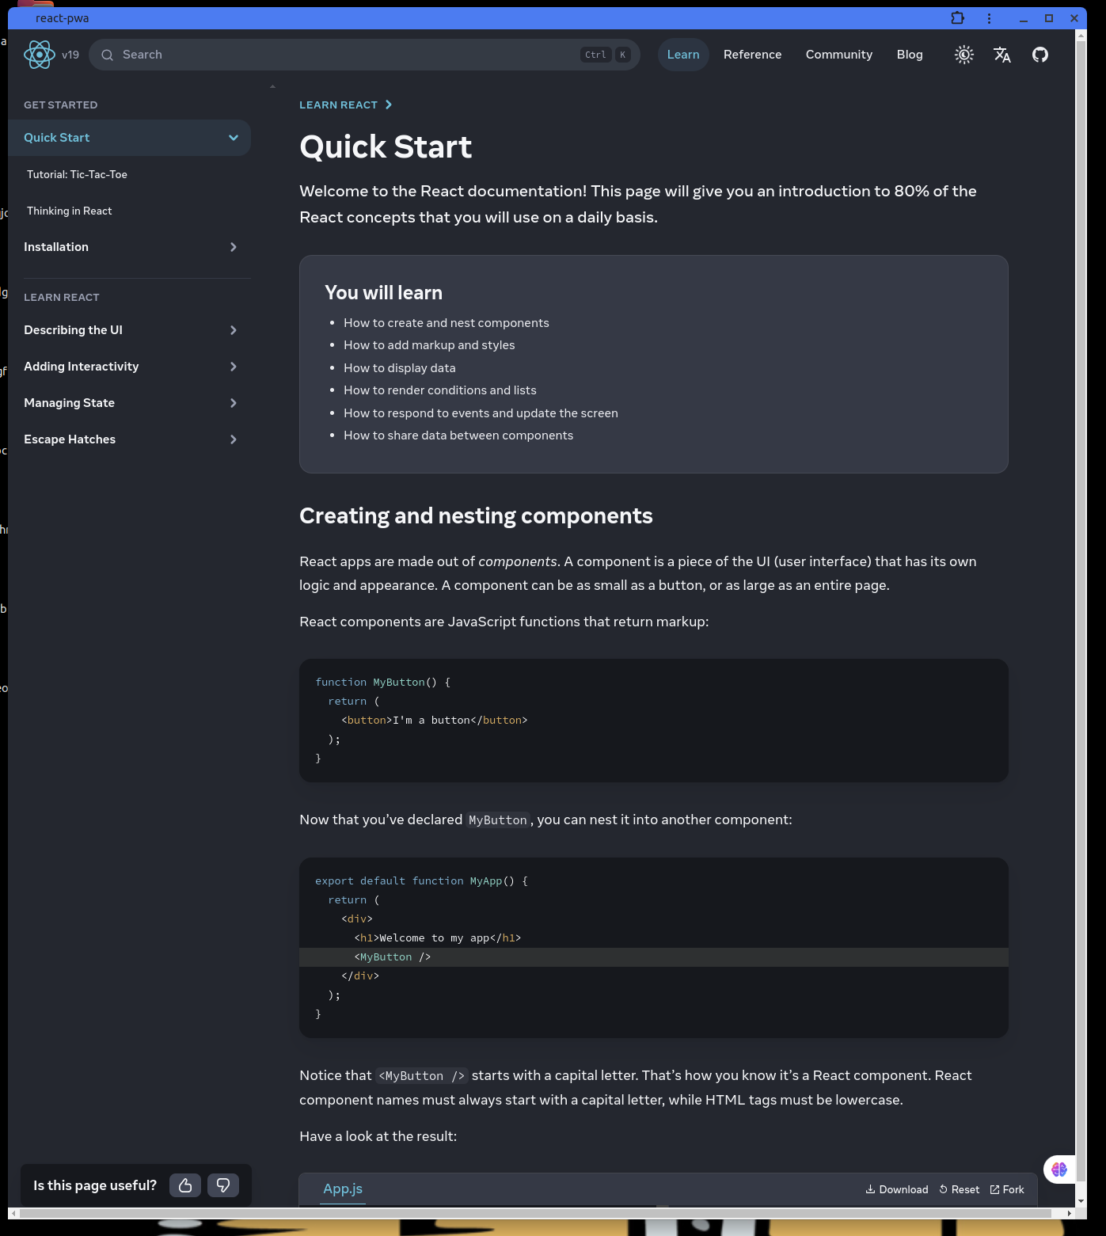Open Tutorial: Tic-Tac-Toe link
This screenshot has height=1236, width=1106.
point(77,174)
